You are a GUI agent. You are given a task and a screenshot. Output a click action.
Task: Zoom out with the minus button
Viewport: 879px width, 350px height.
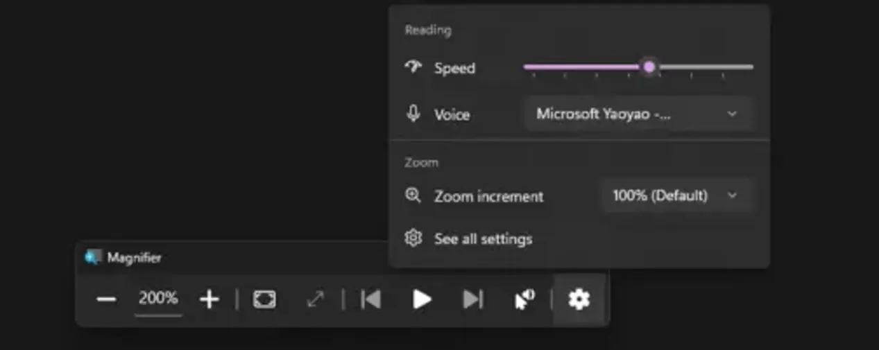click(106, 299)
